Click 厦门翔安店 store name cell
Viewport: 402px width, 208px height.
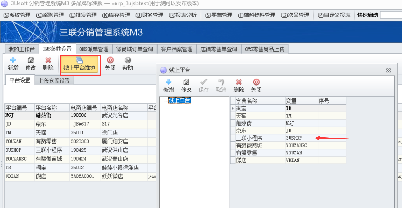[x=124, y=142]
